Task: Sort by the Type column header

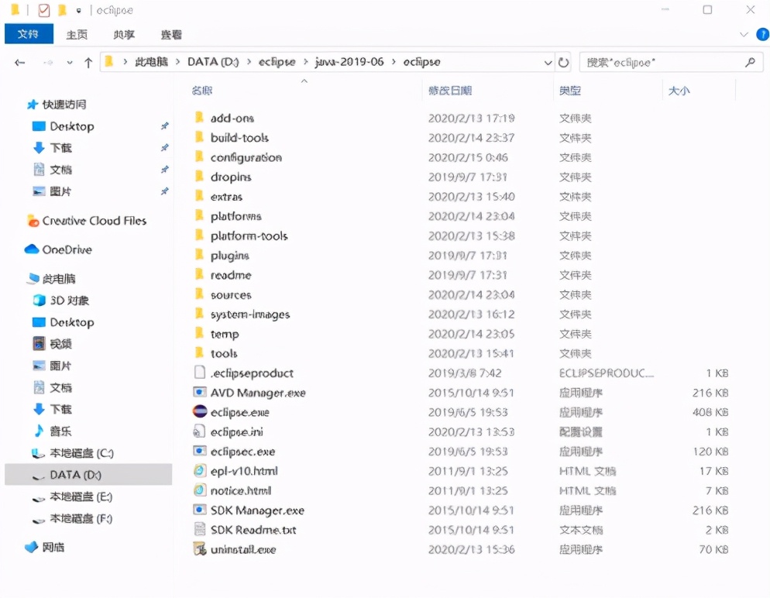Action: point(569,91)
